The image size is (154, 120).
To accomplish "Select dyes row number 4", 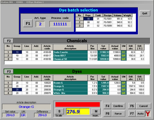I will [8, 93].
